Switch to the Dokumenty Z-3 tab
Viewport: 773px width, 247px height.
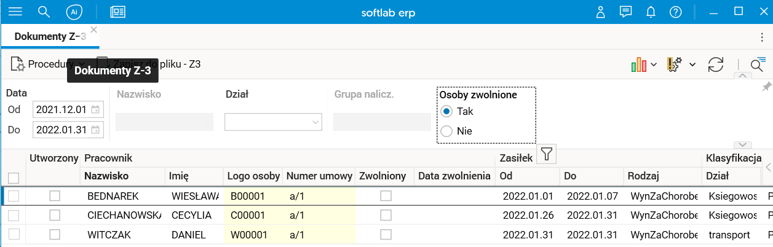42,36
